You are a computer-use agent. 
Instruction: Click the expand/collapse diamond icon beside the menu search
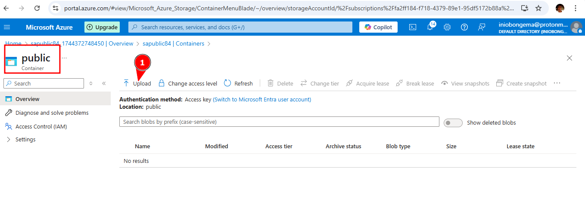(x=91, y=83)
